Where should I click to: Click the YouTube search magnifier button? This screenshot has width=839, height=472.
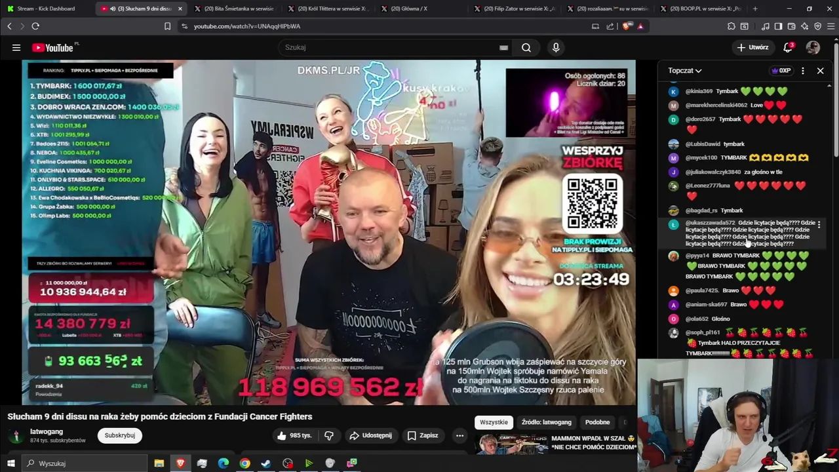click(x=526, y=47)
